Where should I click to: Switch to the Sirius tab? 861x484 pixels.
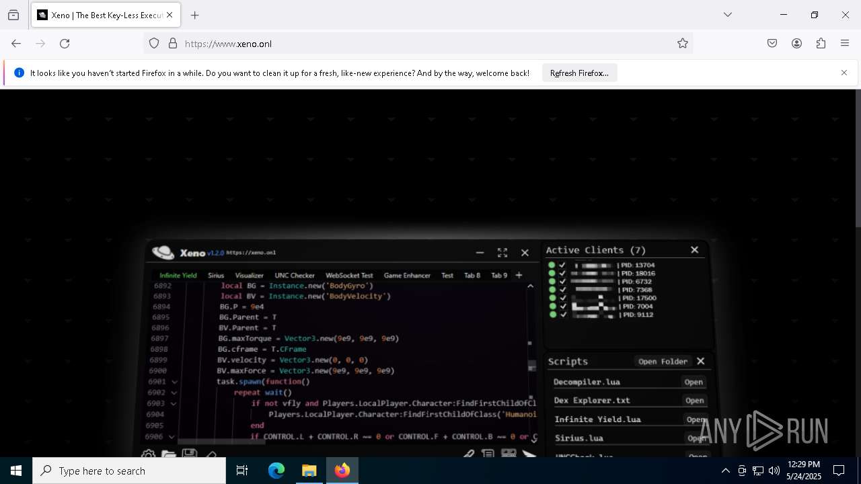(x=216, y=276)
